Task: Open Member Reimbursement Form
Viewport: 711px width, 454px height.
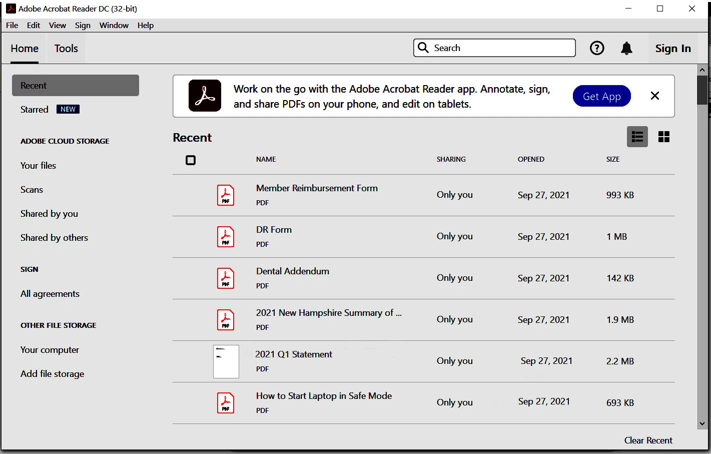Action: [x=317, y=188]
